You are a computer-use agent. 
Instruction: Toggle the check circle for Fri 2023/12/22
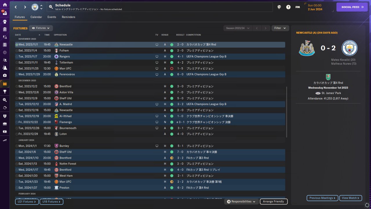pos(17,122)
